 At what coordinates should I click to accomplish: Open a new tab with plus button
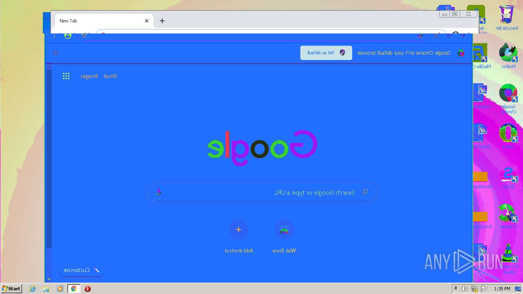click(x=162, y=21)
